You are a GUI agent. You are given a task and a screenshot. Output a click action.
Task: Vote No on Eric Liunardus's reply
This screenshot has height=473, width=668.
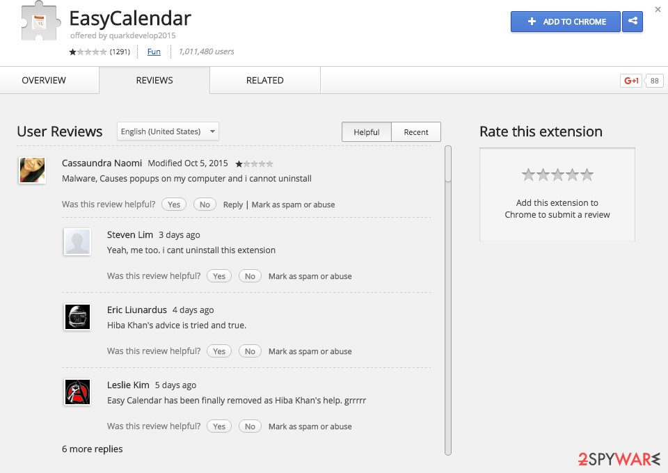[x=250, y=351]
